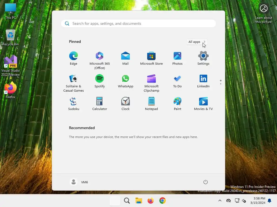Launch Google Chrome from taskbar
The image size is (277, 207).
click(163, 201)
